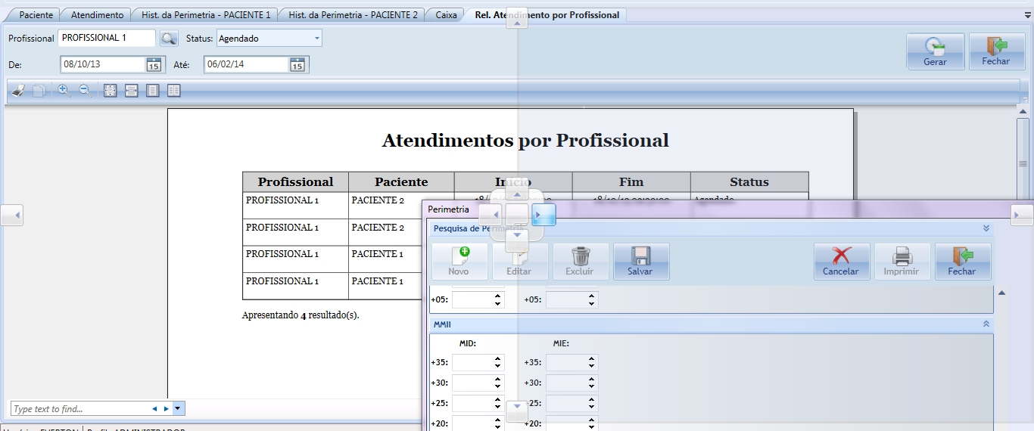The height and width of the screenshot is (431, 1034).
Task: Click the Até date input field
Action: click(x=247, y=65)
